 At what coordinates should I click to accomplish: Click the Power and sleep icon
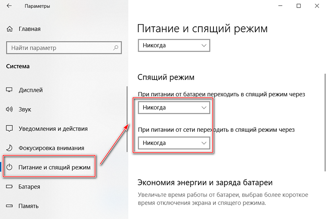tap(10, 168)
